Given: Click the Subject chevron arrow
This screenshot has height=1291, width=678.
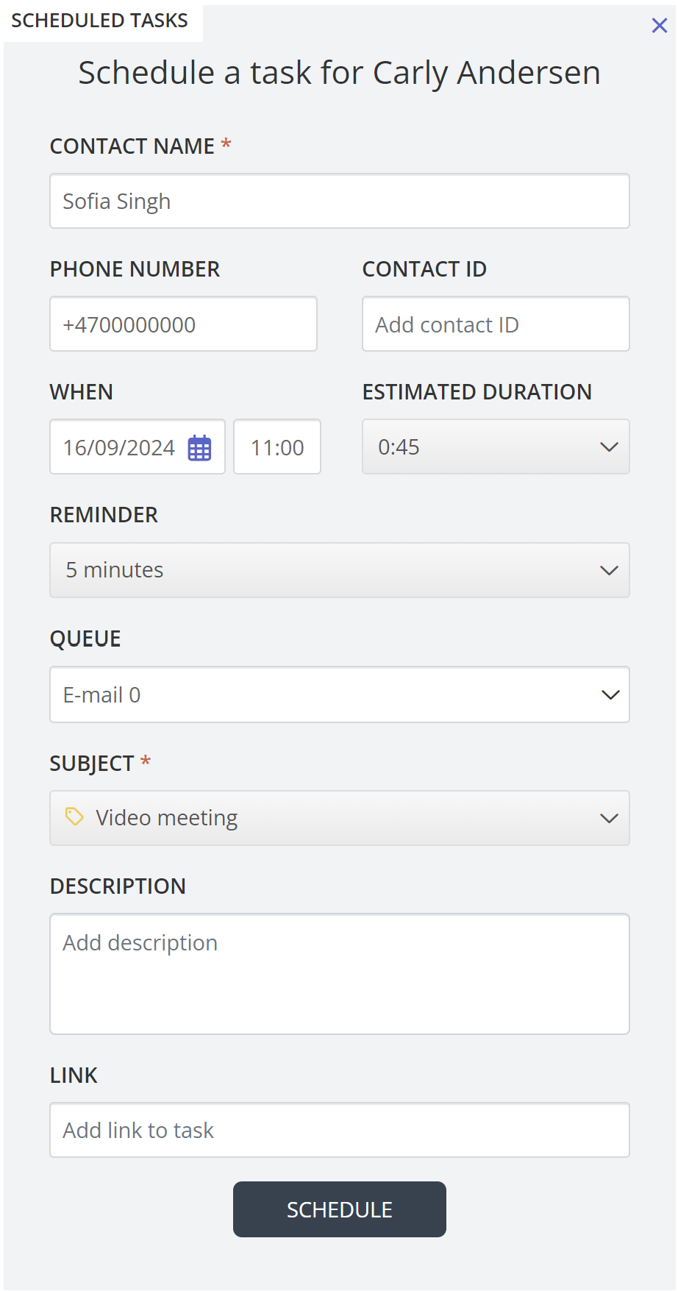Looking at the screenshot, I should (x=609, y=819).
